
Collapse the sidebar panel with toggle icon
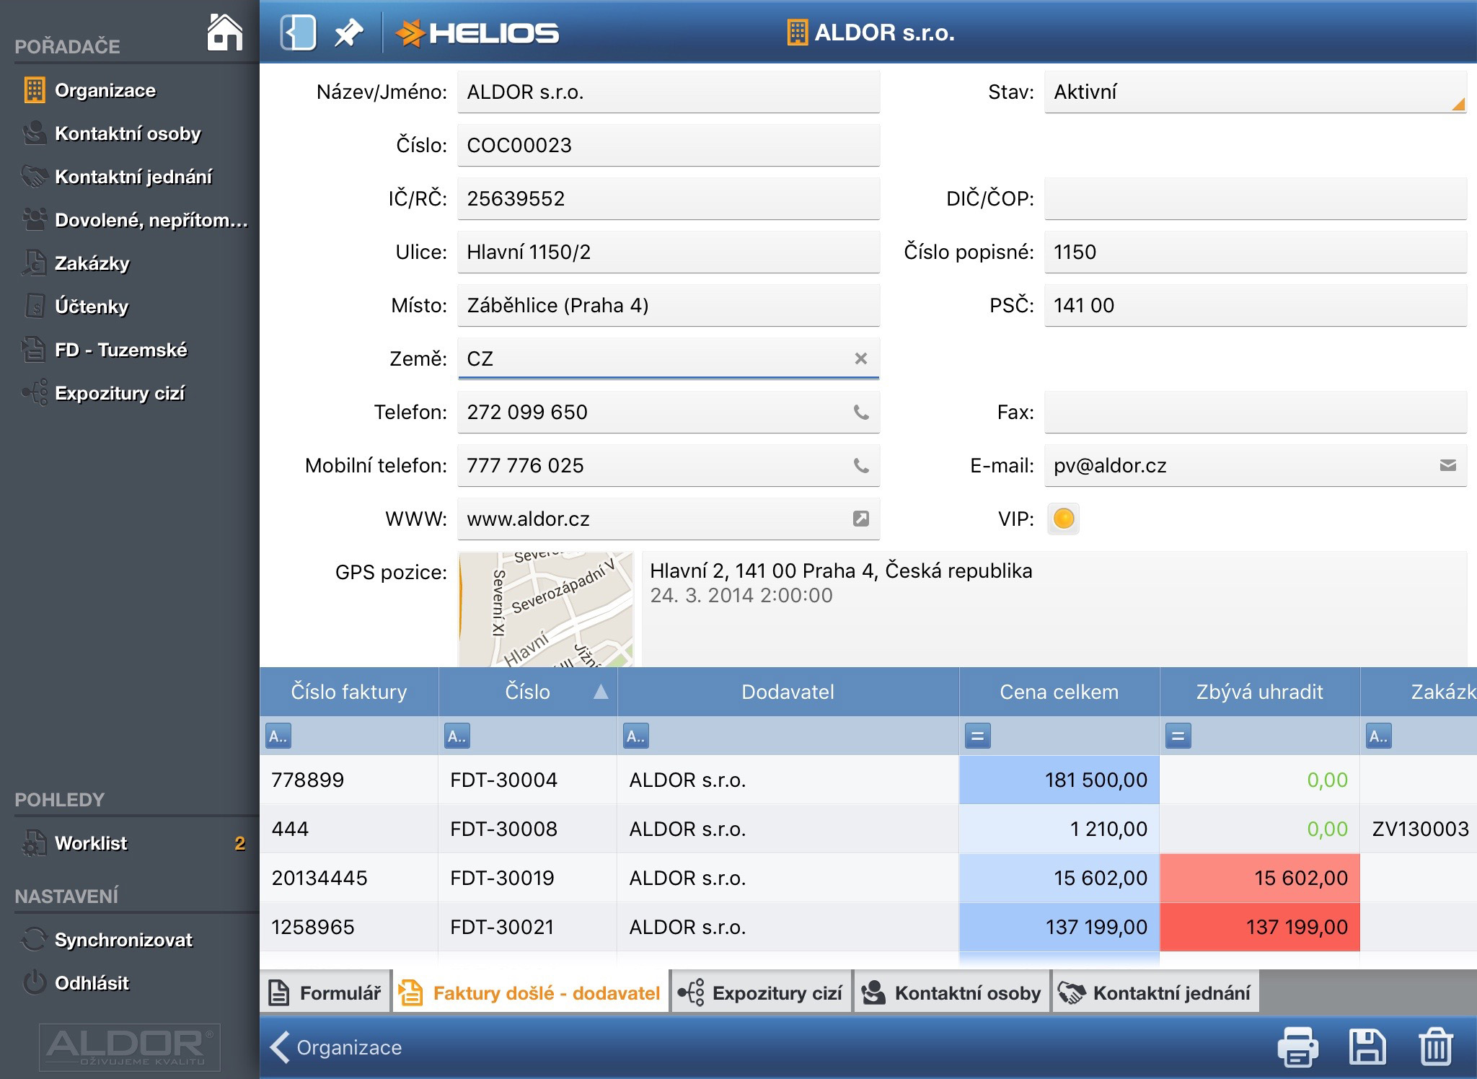pyautogui.click(x=298, y=32)
